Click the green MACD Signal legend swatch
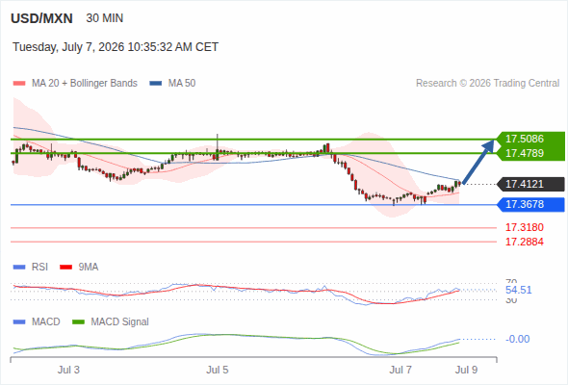Screen dimensions: 568x385 [78, 322]
